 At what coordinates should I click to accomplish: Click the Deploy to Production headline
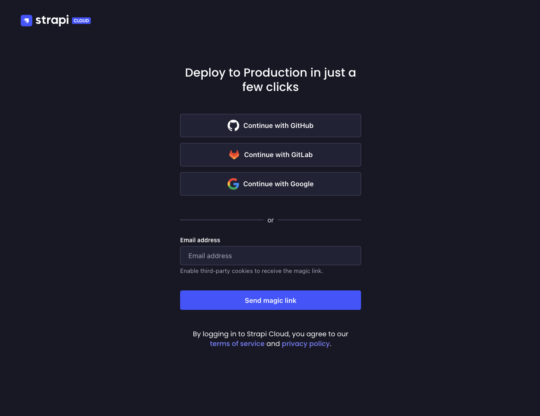click(x=270, y=80)
